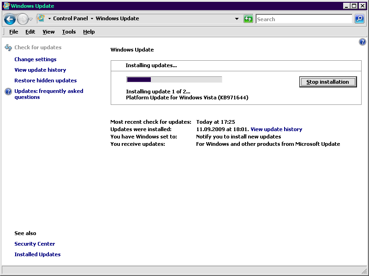Open the address bar history dropdown
Screen dimensions: 369x276
237,19
